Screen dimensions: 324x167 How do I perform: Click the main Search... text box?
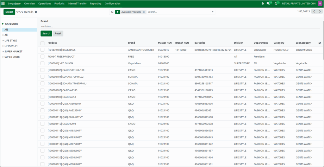coord(178,12)
